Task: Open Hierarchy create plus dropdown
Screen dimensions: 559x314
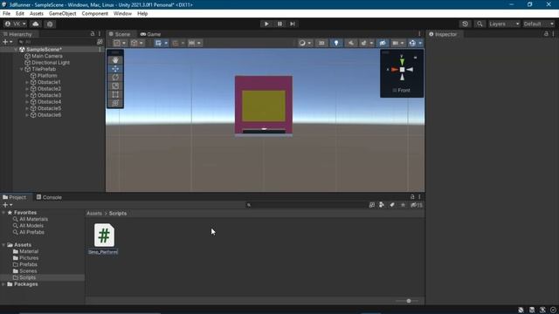Action: point(8,42)
